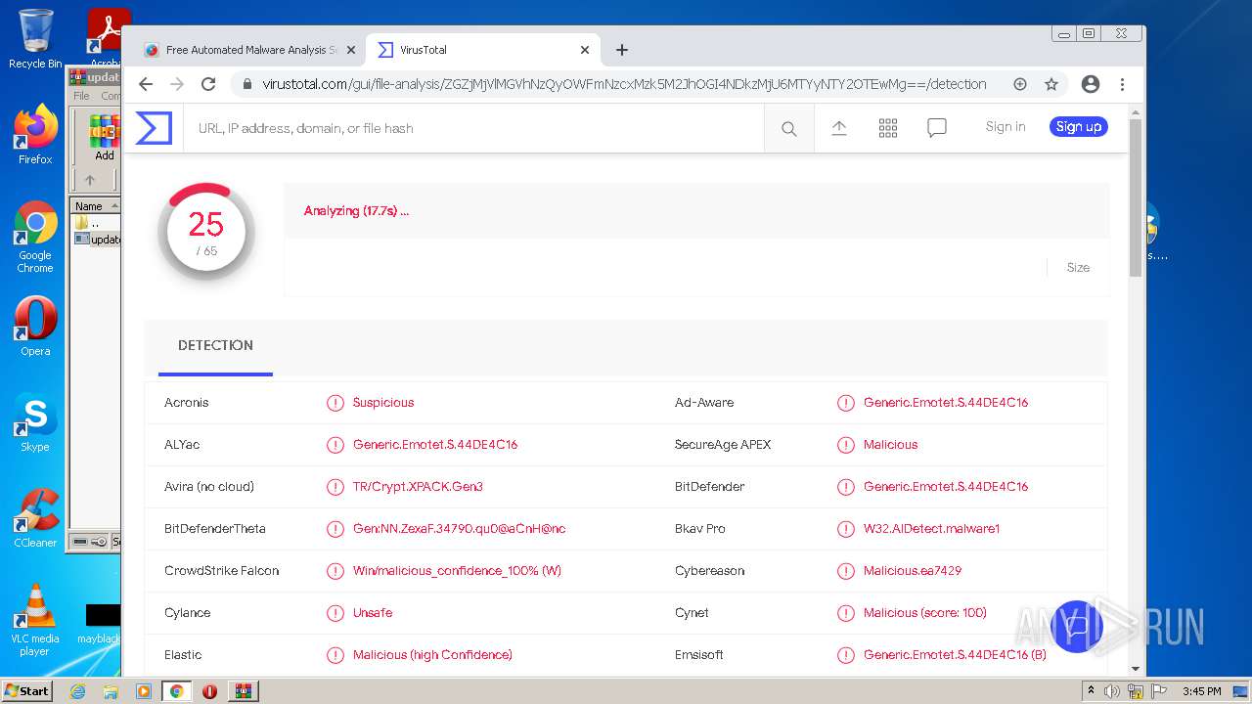Image resolution: width=1252 pixels, height=704 pixels.
Task: Reload the VirusTotal page
Action: pyautogui.click(x=208, y=84)
